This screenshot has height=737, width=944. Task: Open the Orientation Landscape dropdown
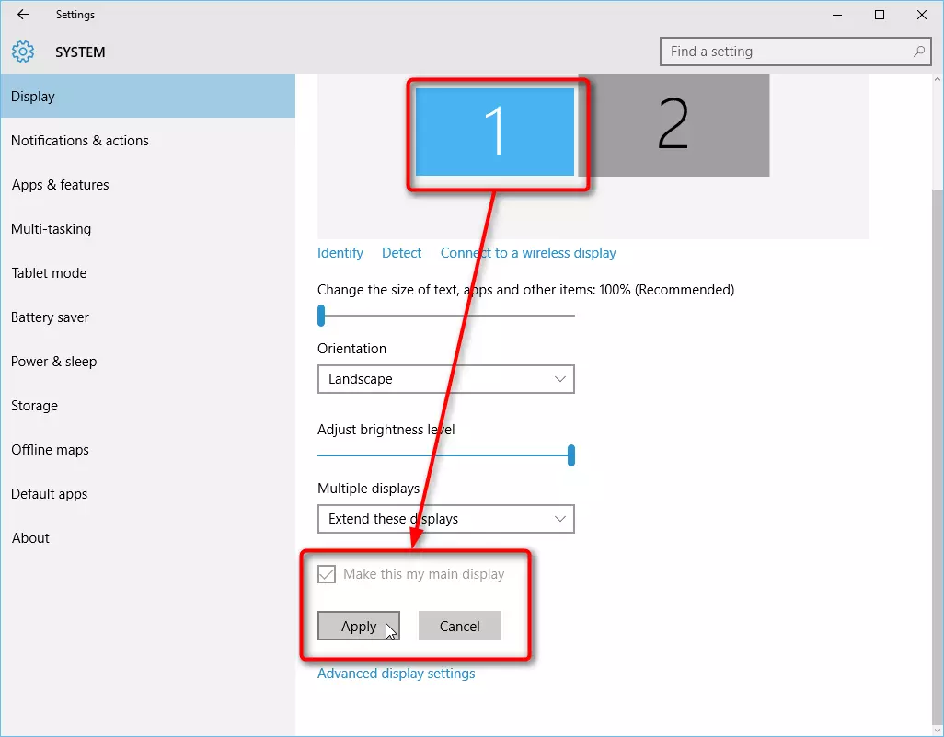click(446, 379)
